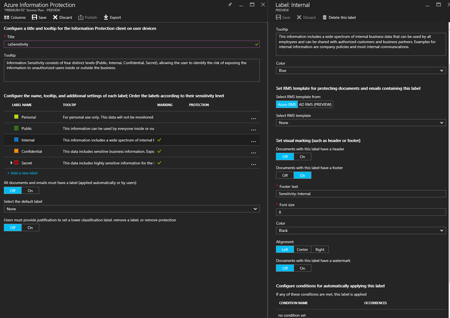Expand the Secret label sub-labels

[11, 163]
